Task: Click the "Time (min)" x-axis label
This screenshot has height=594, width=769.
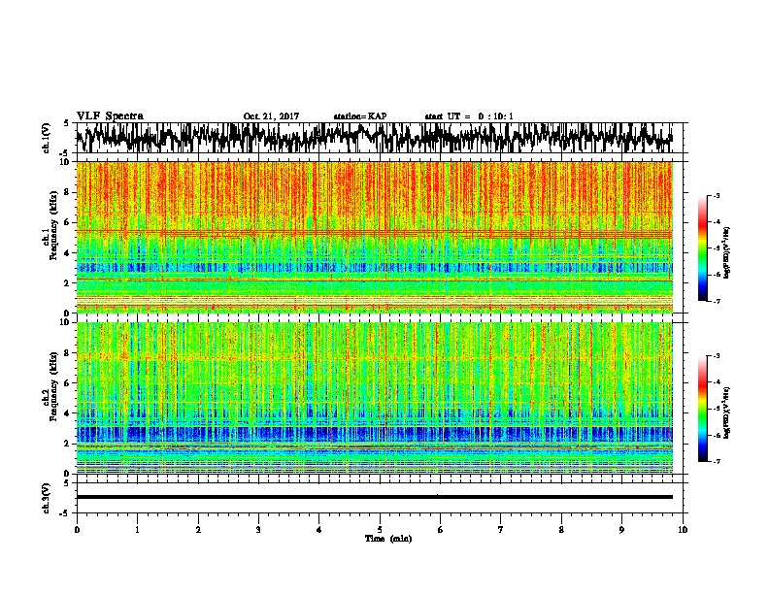Action: tap(388, 539)
